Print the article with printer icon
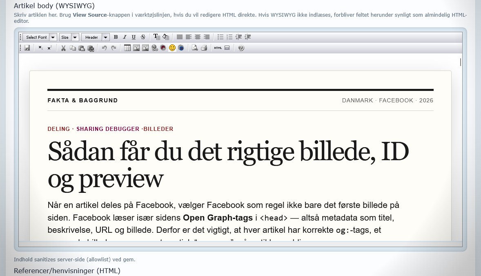Viewport: 481px width, 276px height. tap(204, 48)
